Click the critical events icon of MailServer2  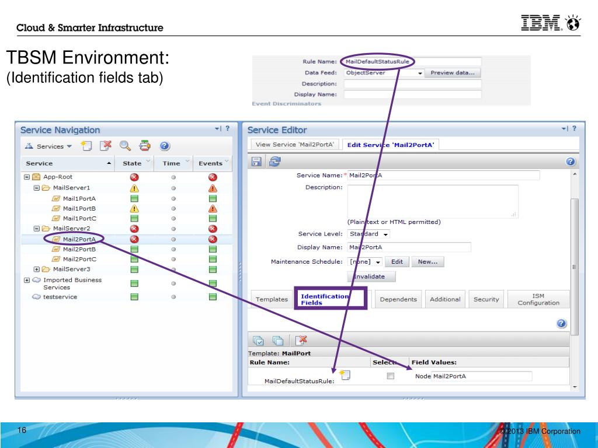point(213,229)
